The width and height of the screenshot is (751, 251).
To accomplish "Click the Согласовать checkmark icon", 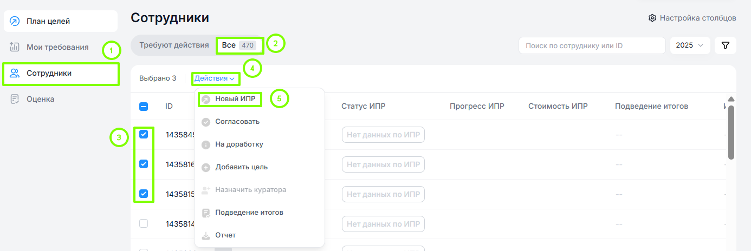I will pos(206,122).
